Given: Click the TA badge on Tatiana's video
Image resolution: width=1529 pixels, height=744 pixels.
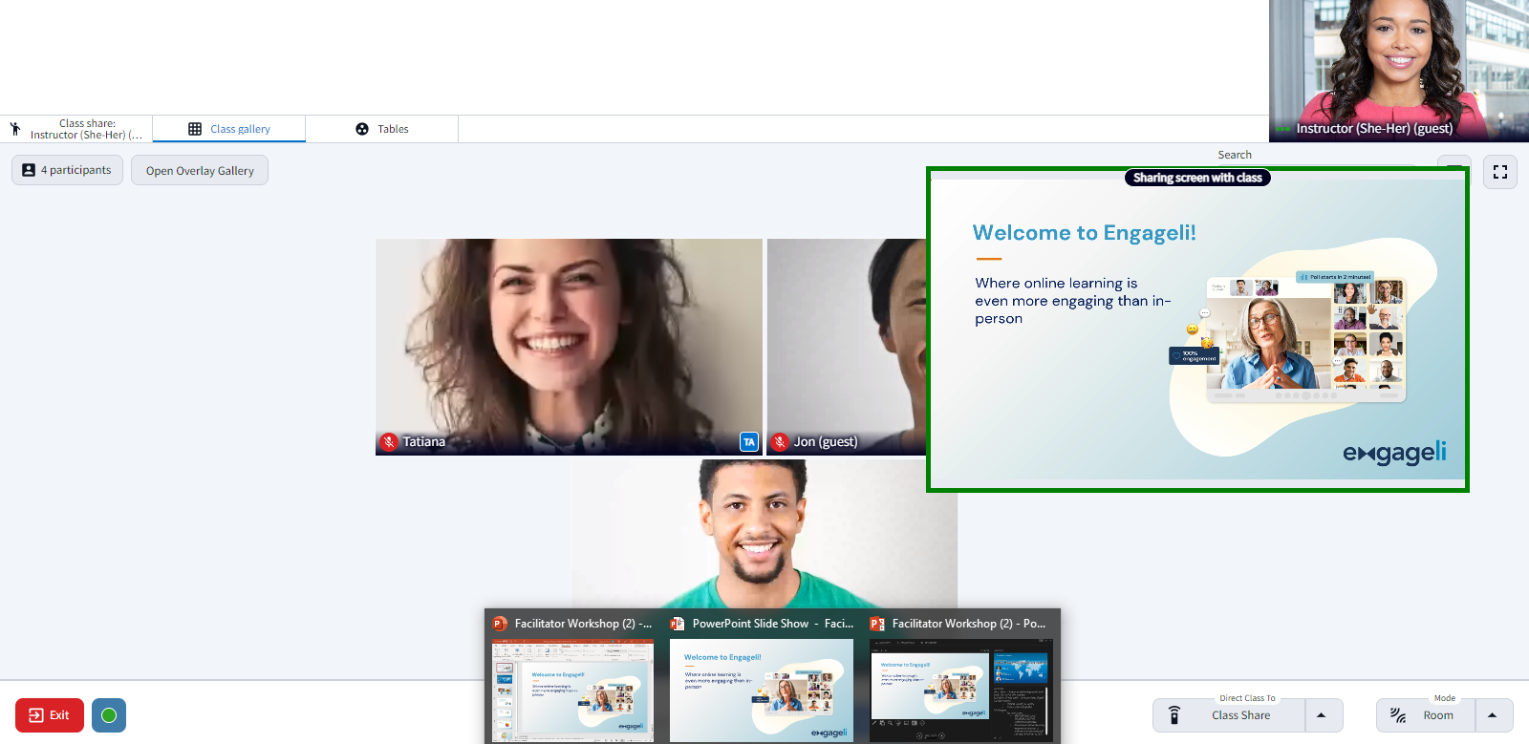Looking at the screenshot, I should tap(749, 442).
